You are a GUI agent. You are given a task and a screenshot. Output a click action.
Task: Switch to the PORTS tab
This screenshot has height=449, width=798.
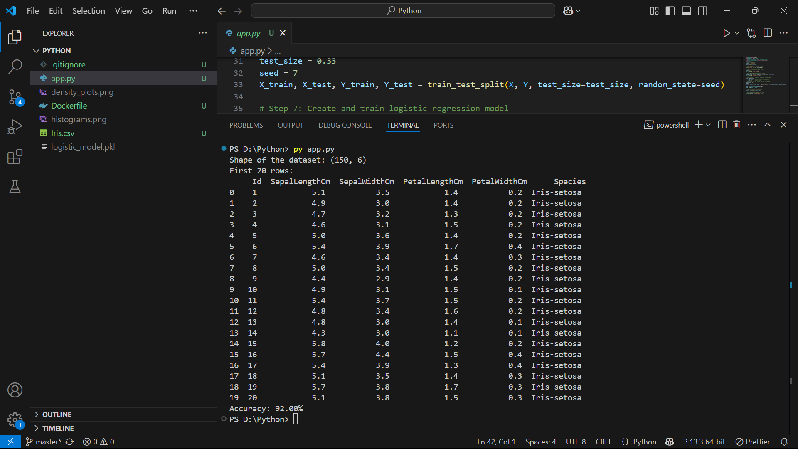tap(443, 125)
